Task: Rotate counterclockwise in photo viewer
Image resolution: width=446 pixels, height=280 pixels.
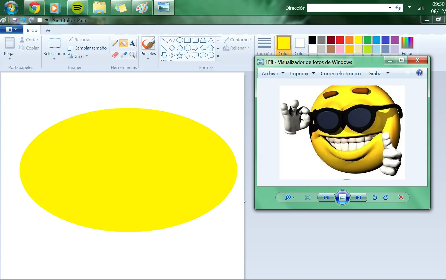Action: tap(375, 197)
